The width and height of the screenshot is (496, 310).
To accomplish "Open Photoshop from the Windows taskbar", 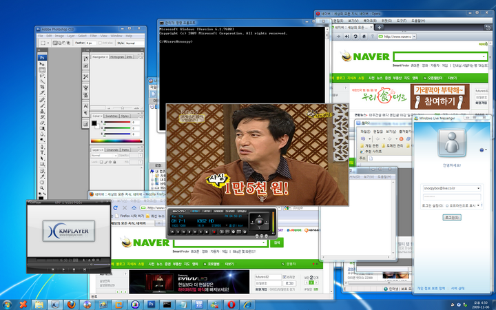I will pyautogui.click(x=151, y=304).
